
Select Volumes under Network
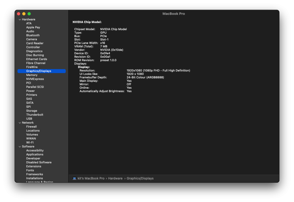click(x=32, y=135)
